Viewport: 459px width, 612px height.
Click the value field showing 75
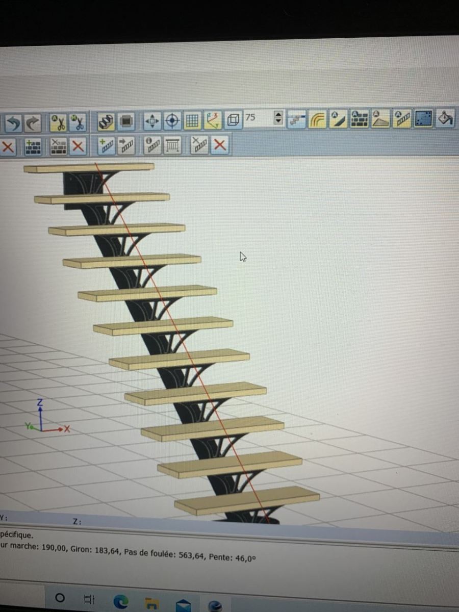point(258,118)
